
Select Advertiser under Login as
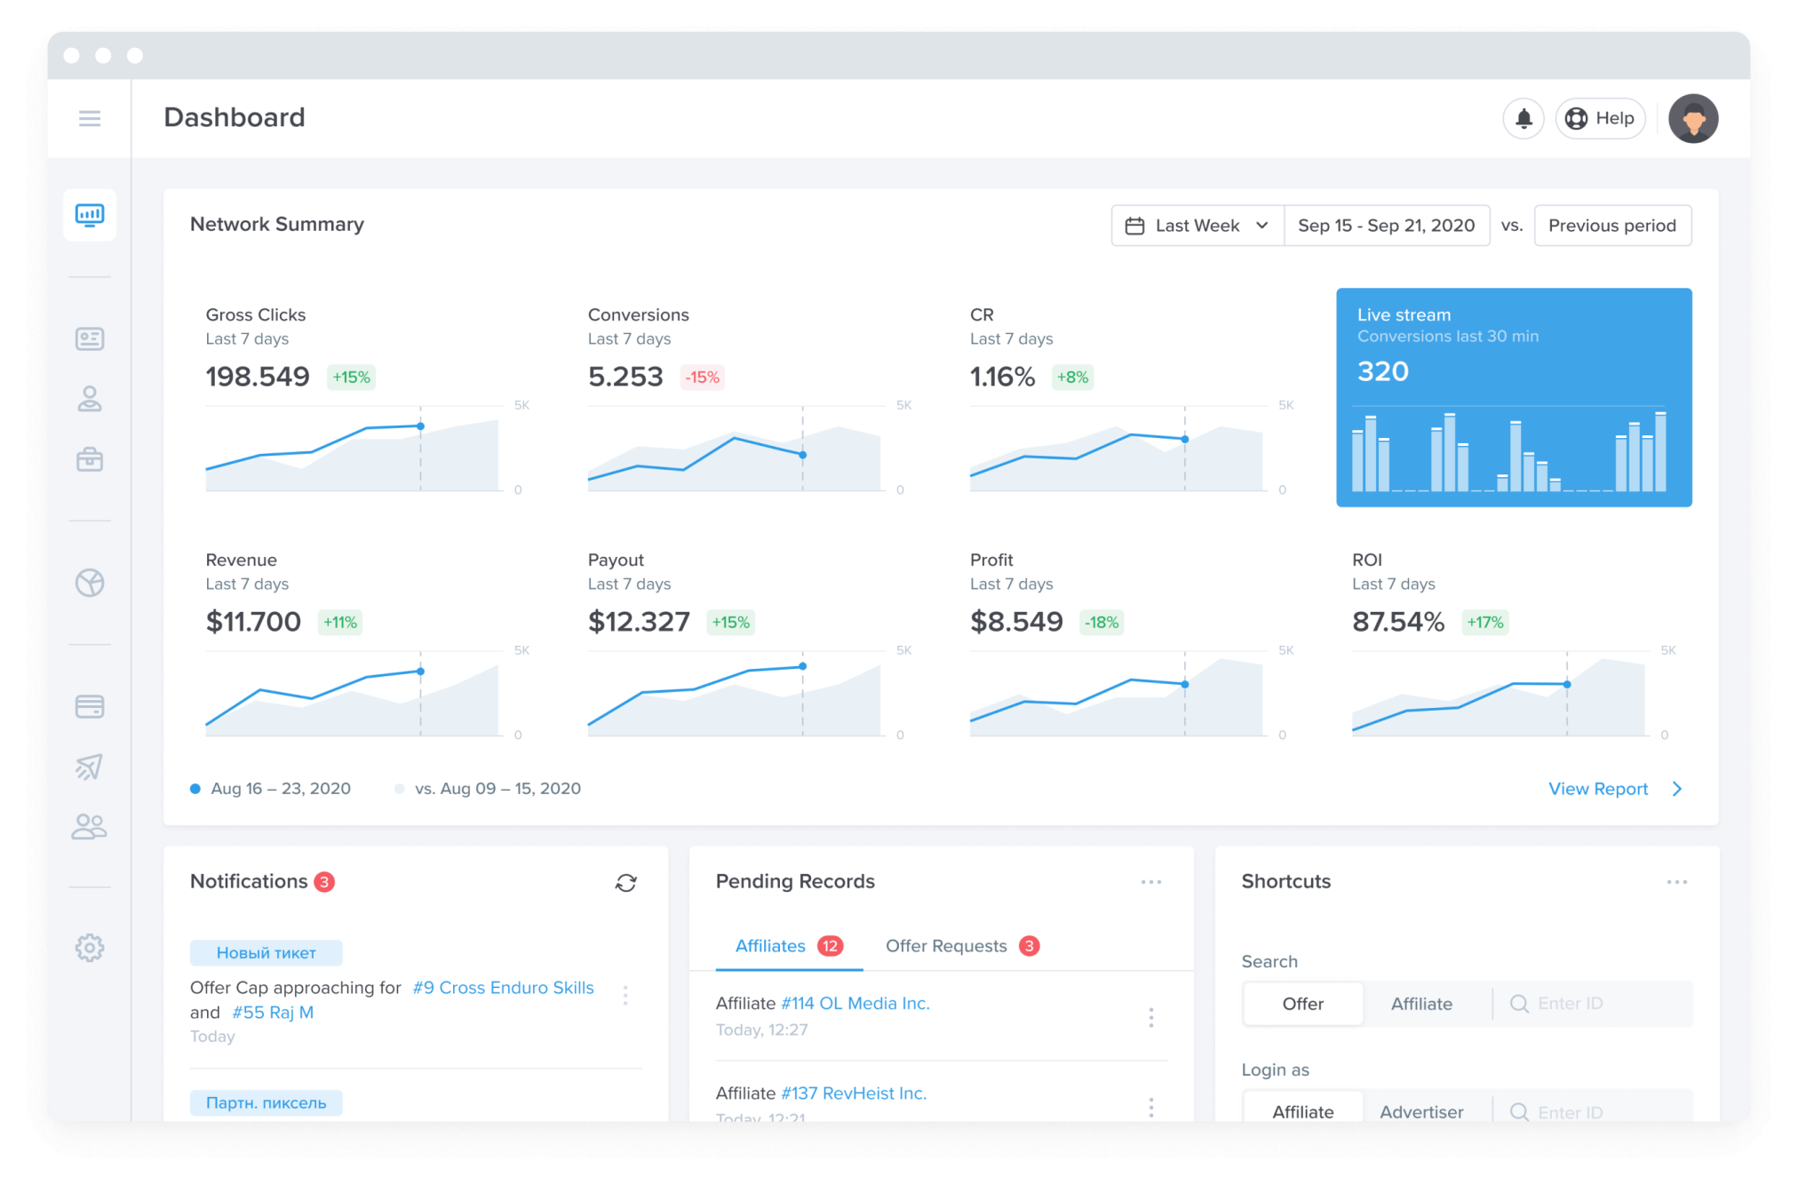pyautogui.click(x=1420, y=1111)
